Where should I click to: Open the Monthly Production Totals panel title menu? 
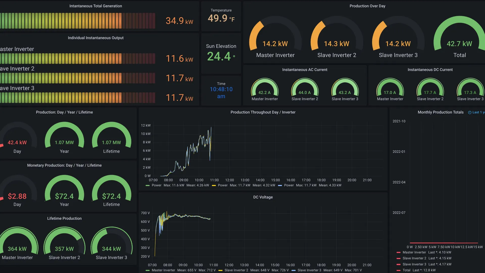441,112
